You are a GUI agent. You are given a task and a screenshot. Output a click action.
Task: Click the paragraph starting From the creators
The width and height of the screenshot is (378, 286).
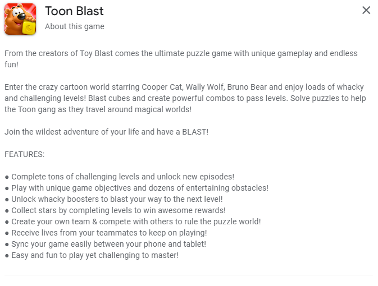181,59
